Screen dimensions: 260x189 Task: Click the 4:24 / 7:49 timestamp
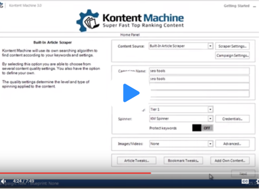[23, 181]
